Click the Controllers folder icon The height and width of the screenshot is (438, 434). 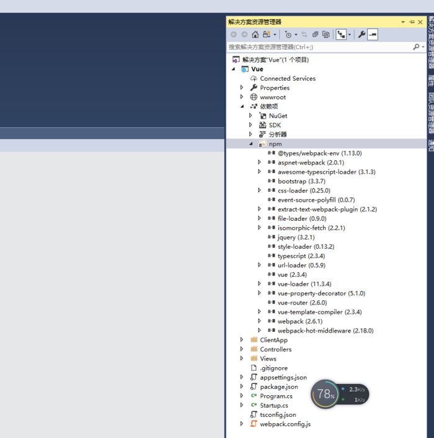coord(254,349)
